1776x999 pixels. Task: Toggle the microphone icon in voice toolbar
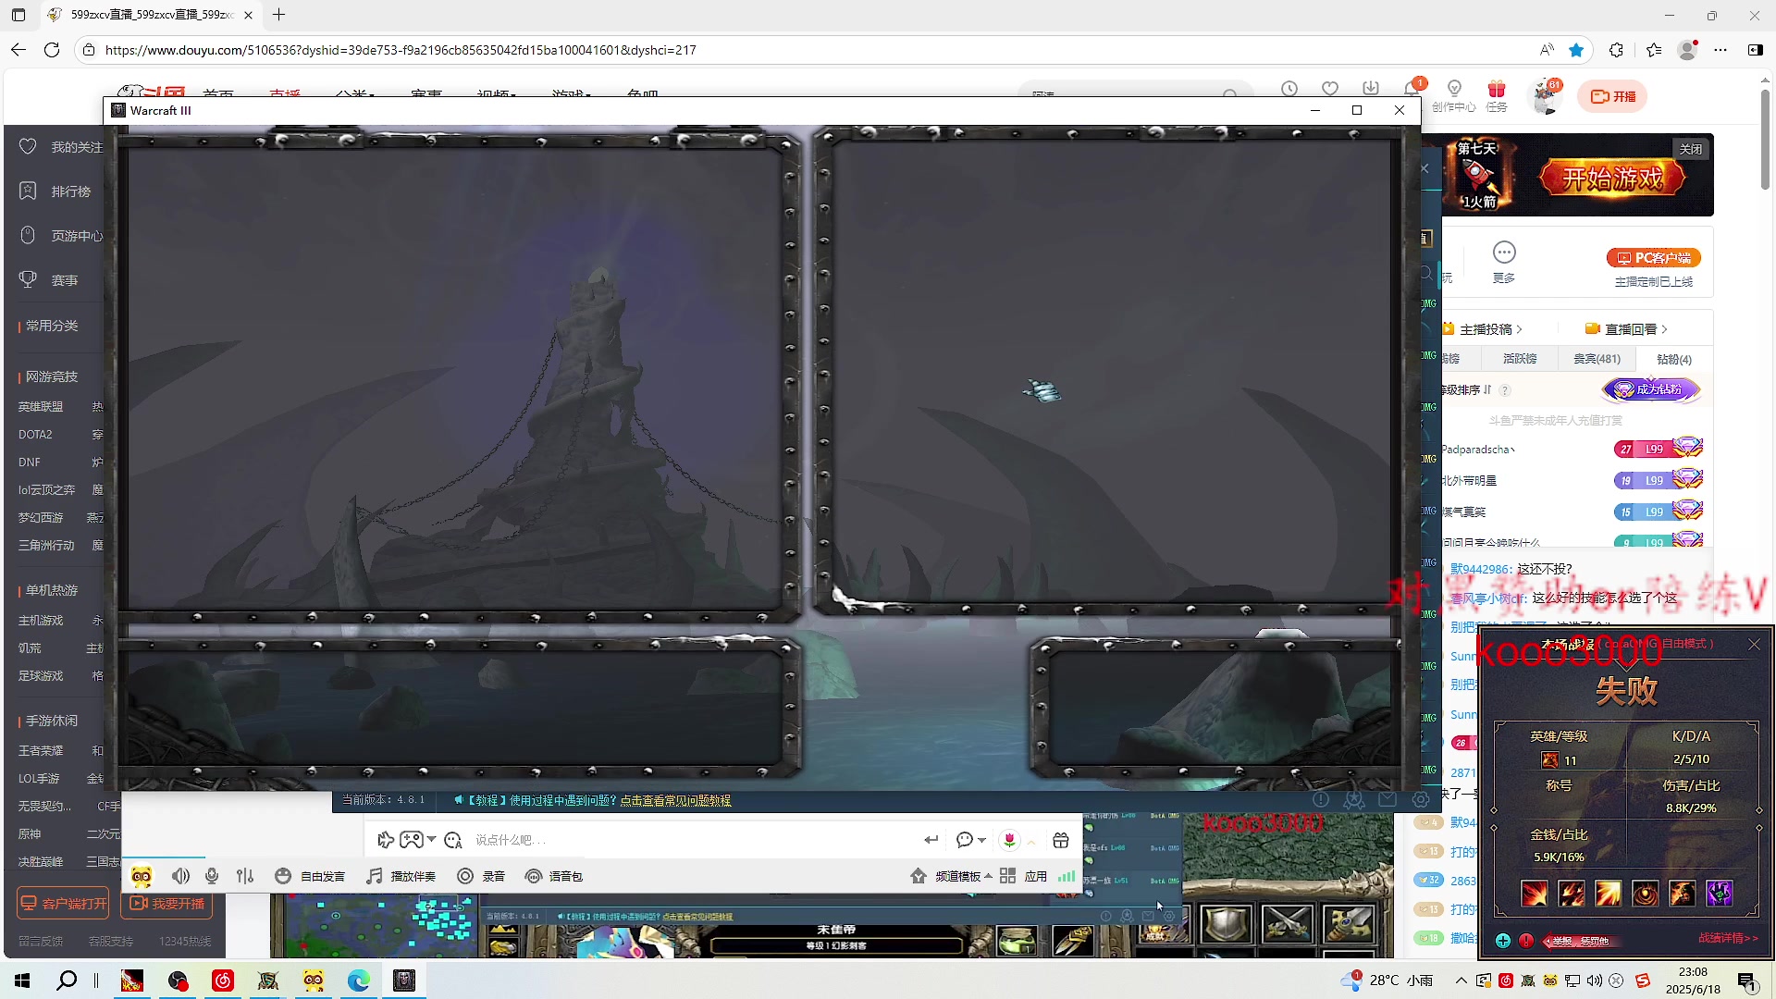click(212, 876)
